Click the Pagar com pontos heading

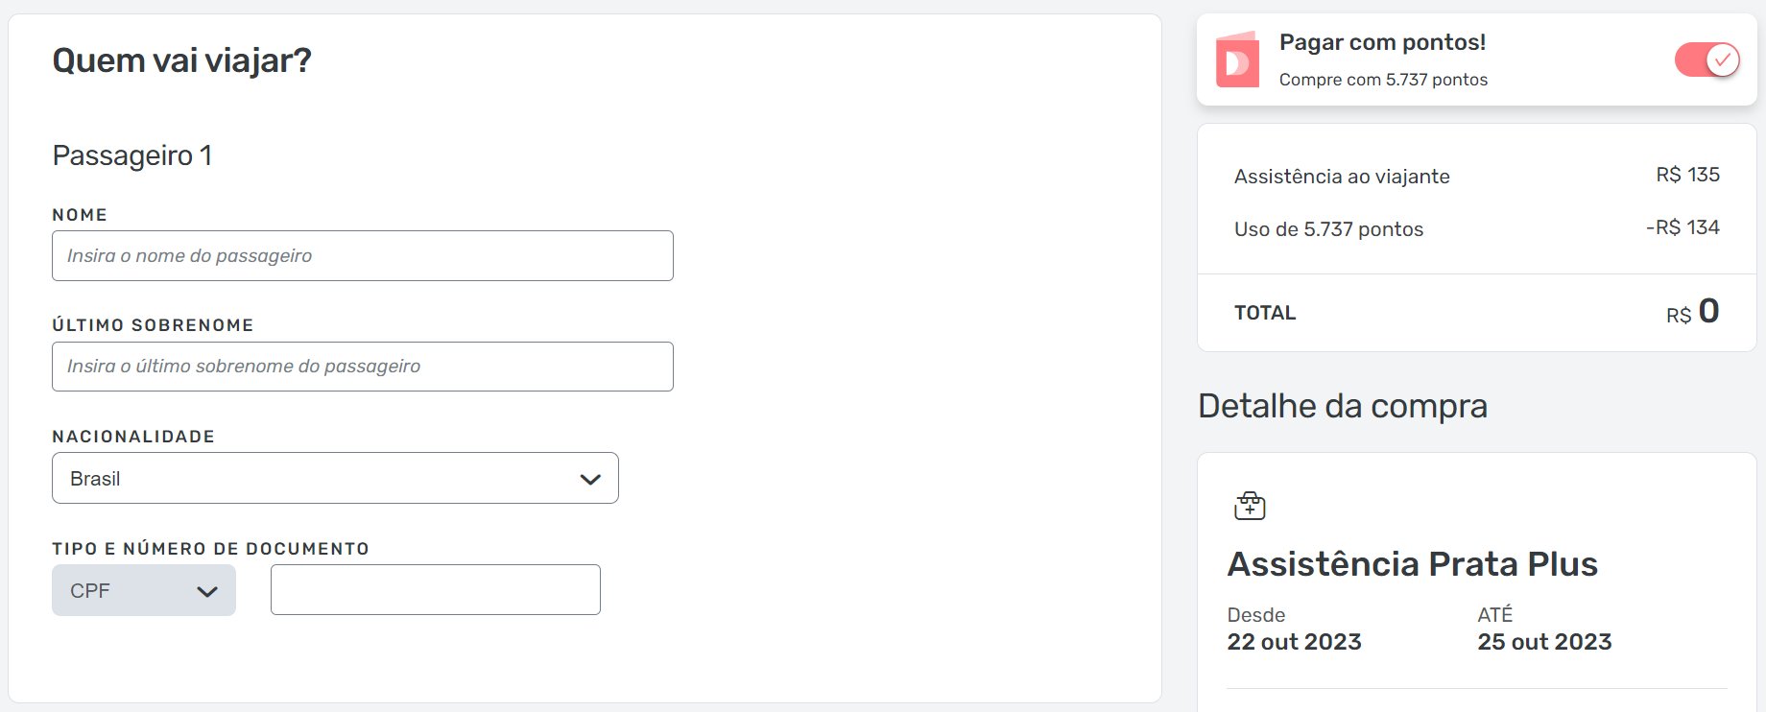(1382, 42)
